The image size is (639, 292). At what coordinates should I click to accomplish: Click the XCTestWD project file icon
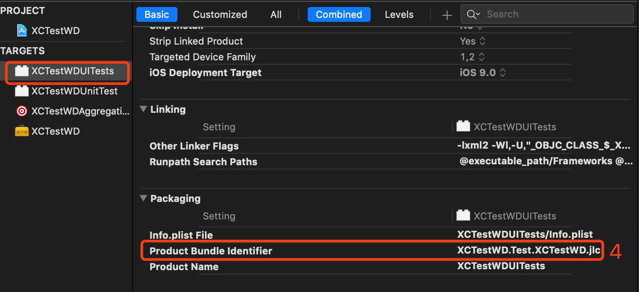pos(21,31)
